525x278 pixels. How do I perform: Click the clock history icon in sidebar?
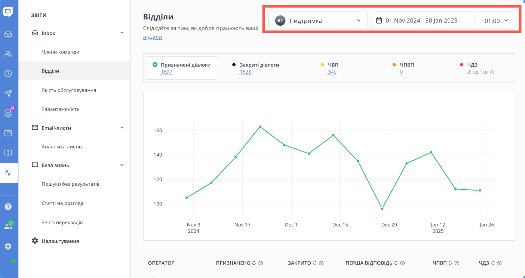coord(8,74)
